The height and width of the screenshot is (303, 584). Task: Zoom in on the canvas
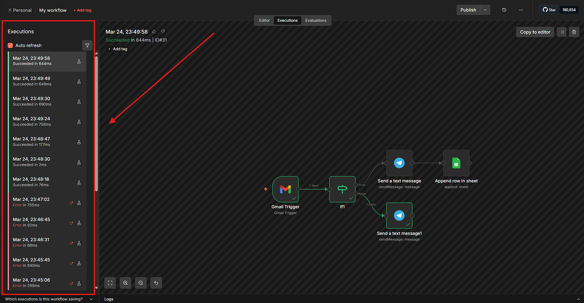click(125, 283)
